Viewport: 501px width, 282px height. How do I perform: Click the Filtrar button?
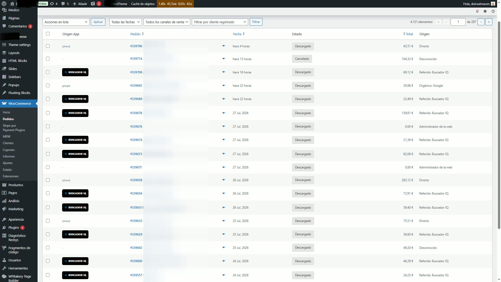pos(256,22)
